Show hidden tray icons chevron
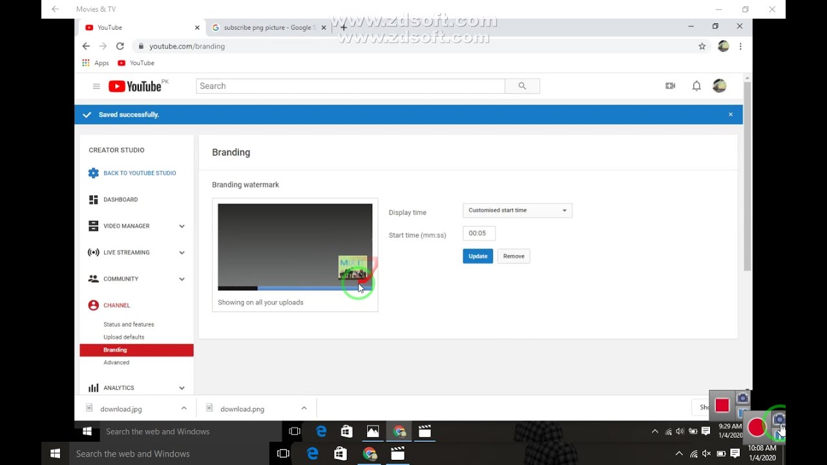The height and width of the screenshot is (465, 827). 679,454
